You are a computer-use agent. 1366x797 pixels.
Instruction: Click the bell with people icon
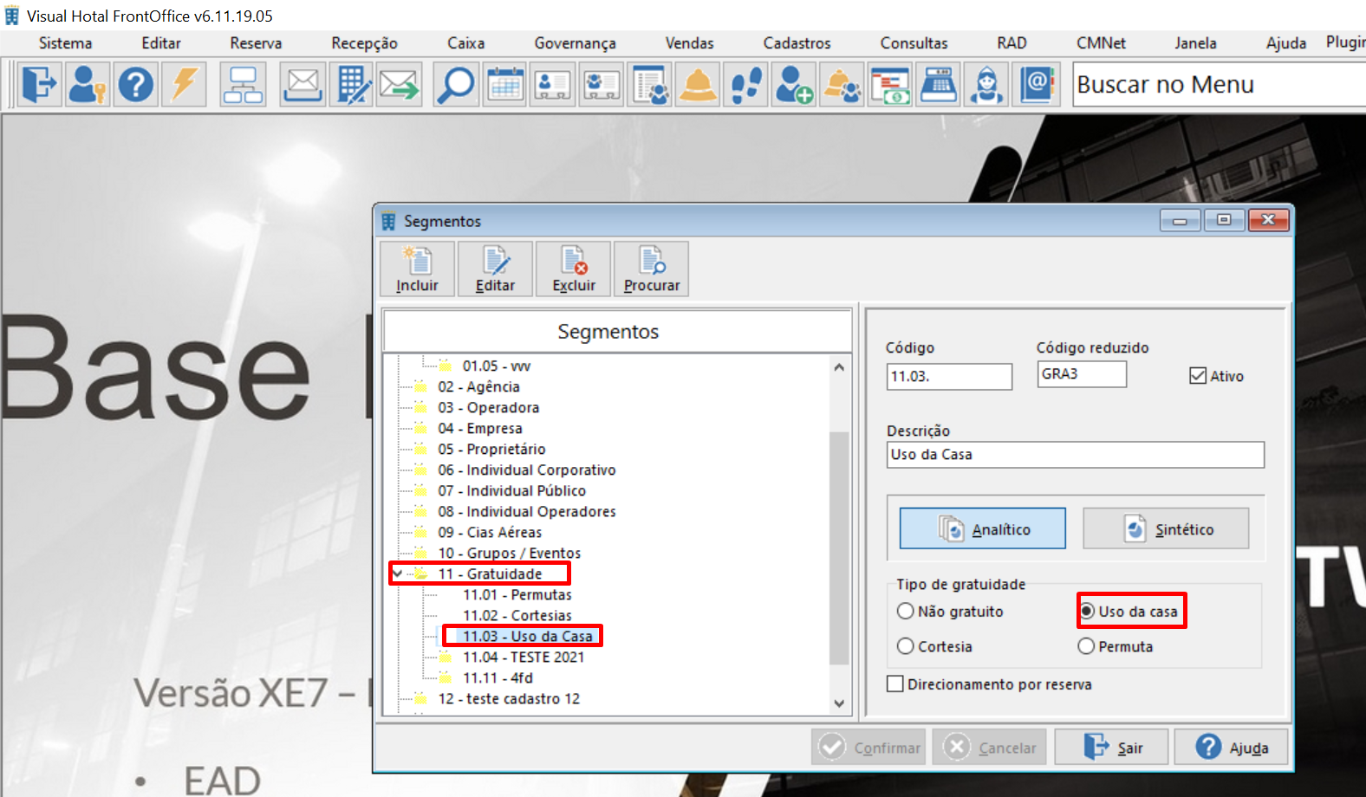coord(842,85)
